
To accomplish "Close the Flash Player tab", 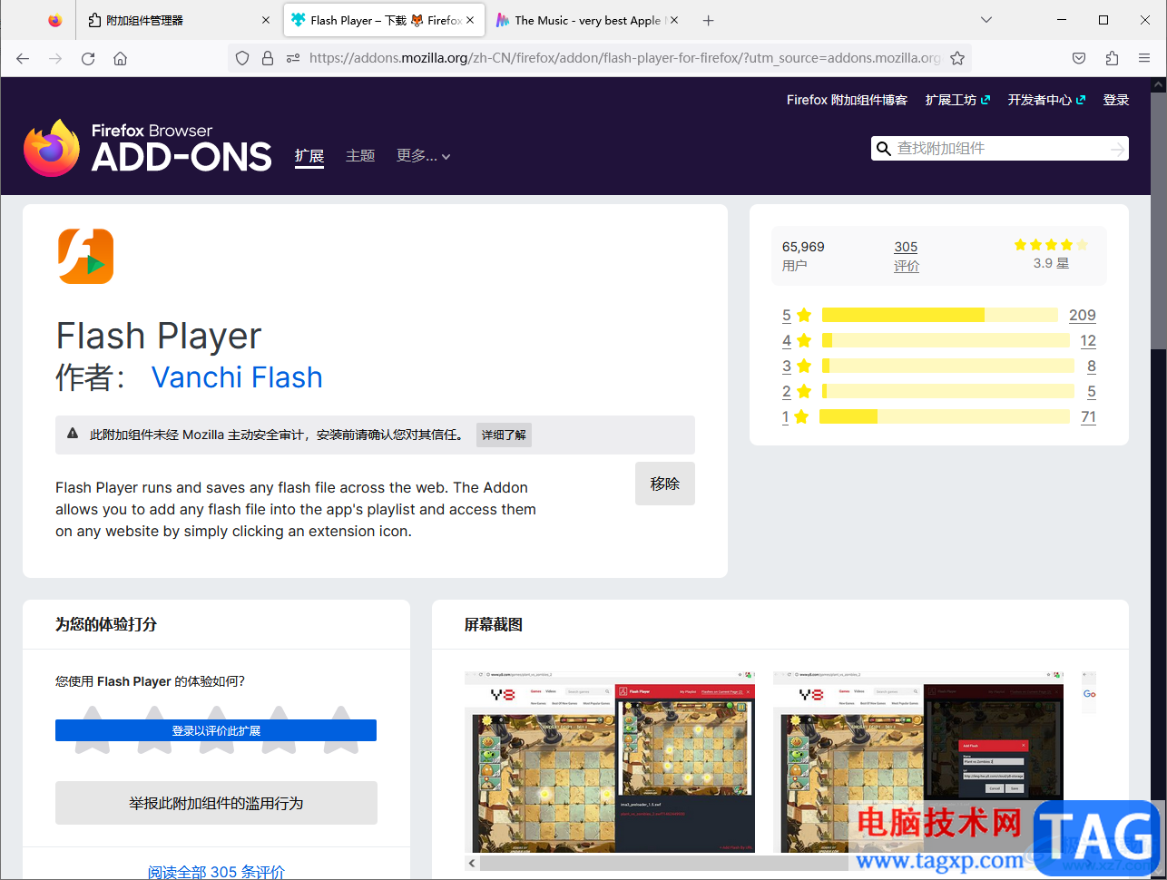I will pos(470,20).
